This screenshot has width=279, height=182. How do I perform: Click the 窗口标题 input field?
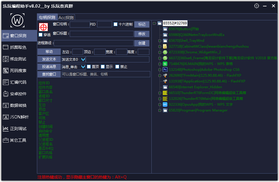coord(101,34)
